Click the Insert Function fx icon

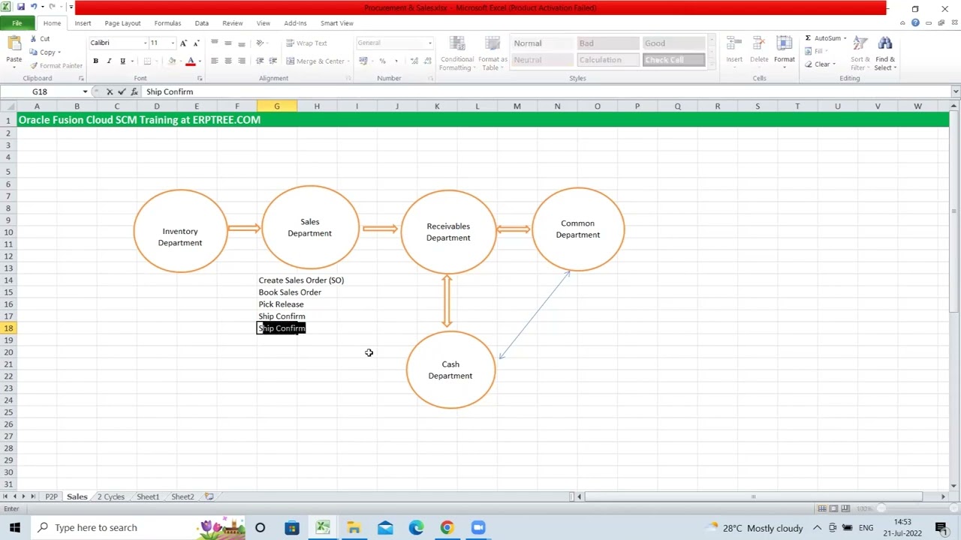(x=135, y=91)
